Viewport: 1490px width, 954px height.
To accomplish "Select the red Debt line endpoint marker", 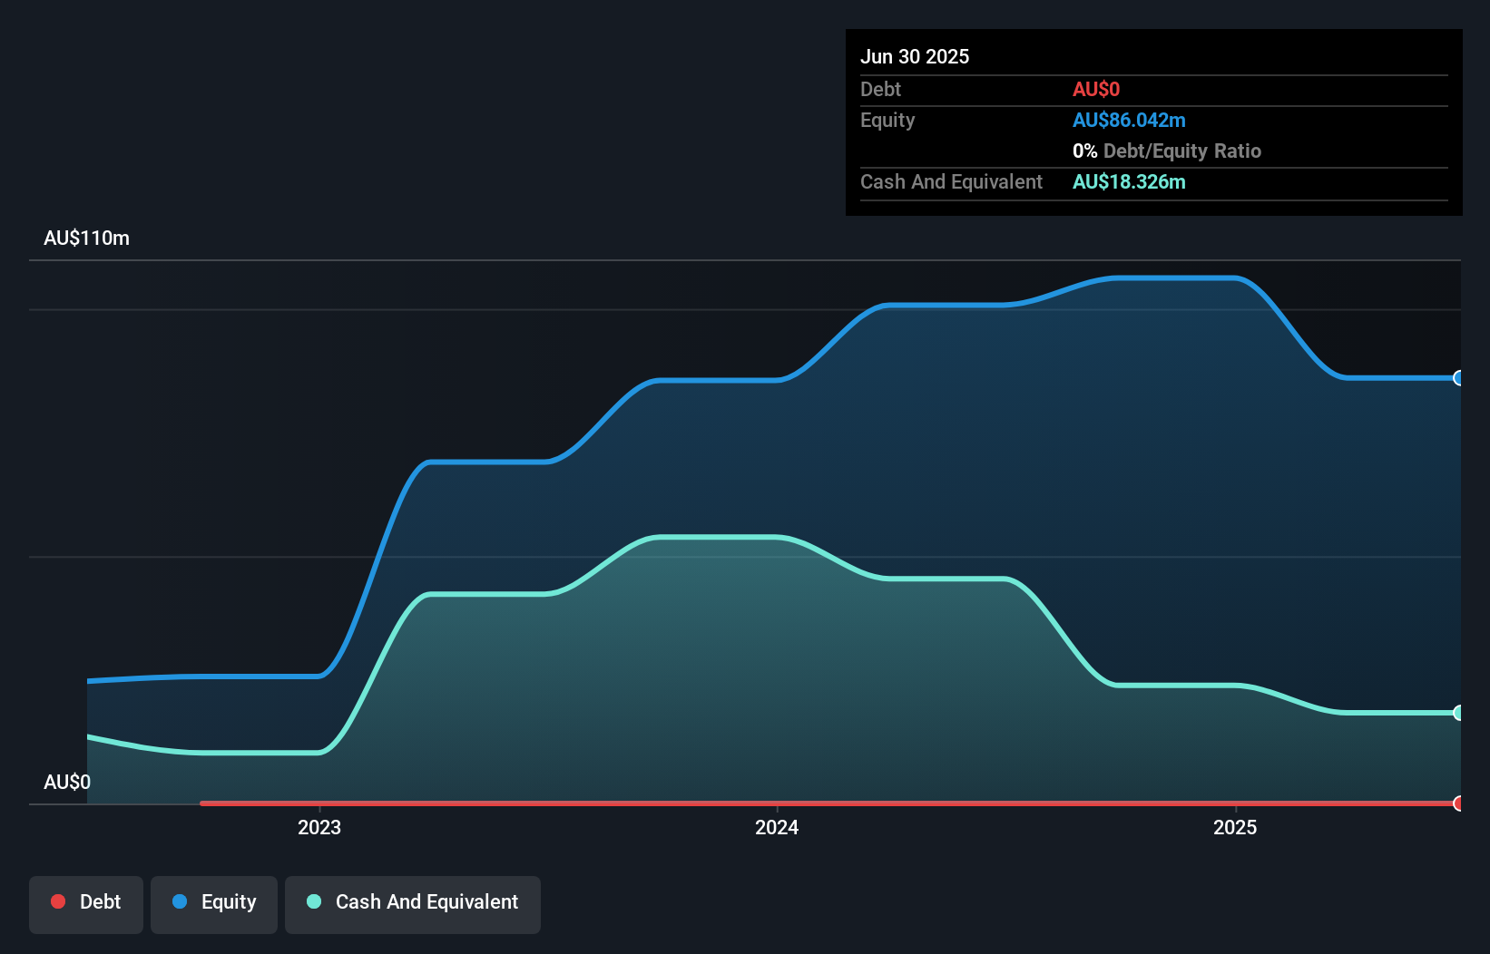I will tap(1458, 803).
